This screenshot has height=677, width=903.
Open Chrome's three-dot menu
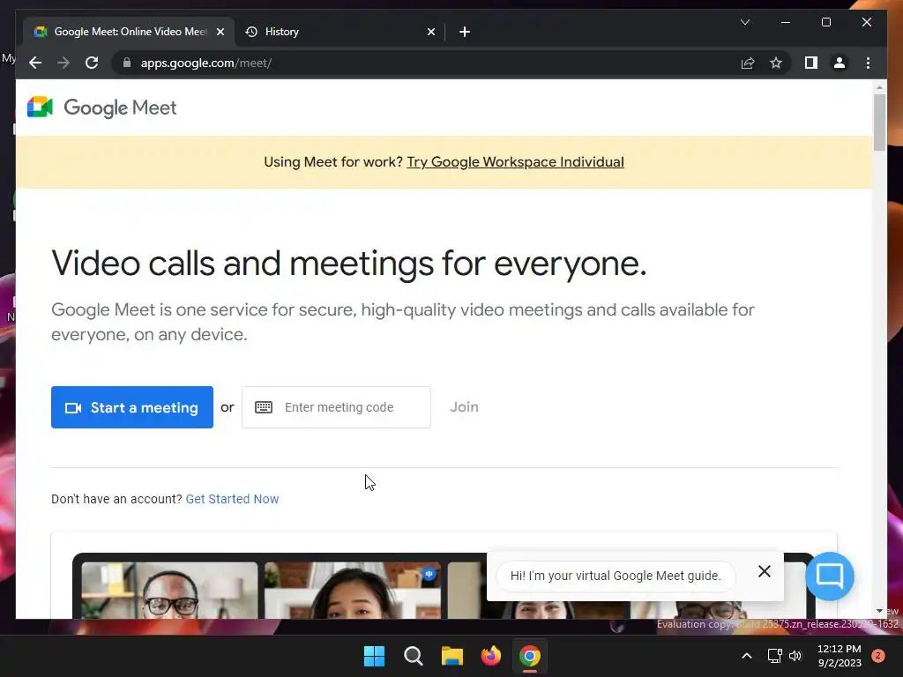click(x=868, y=63)
